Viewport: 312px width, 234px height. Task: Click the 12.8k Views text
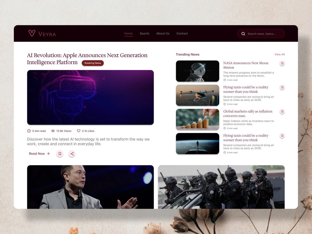(x=64, y=131)
